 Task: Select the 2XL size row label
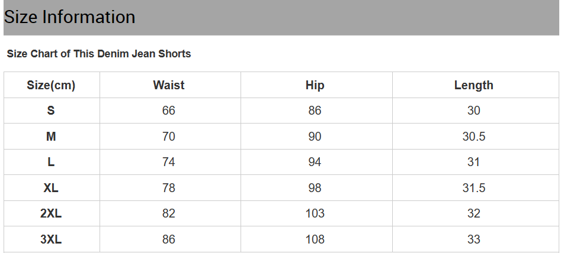51,213
